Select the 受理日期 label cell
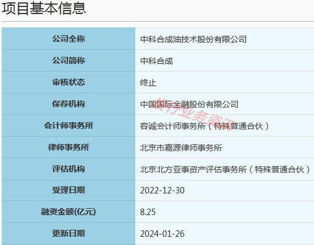The image size is (314, 245). pyautogui.click(x=69, y=190)
